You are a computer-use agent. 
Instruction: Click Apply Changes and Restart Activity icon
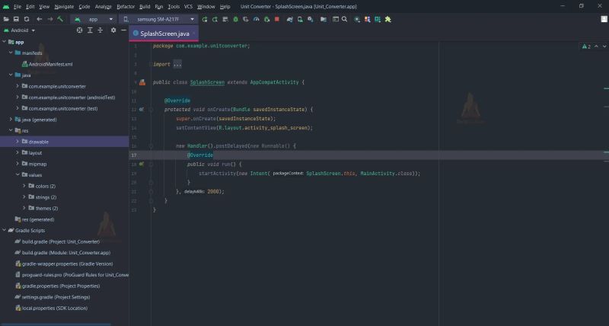(215, 19)
